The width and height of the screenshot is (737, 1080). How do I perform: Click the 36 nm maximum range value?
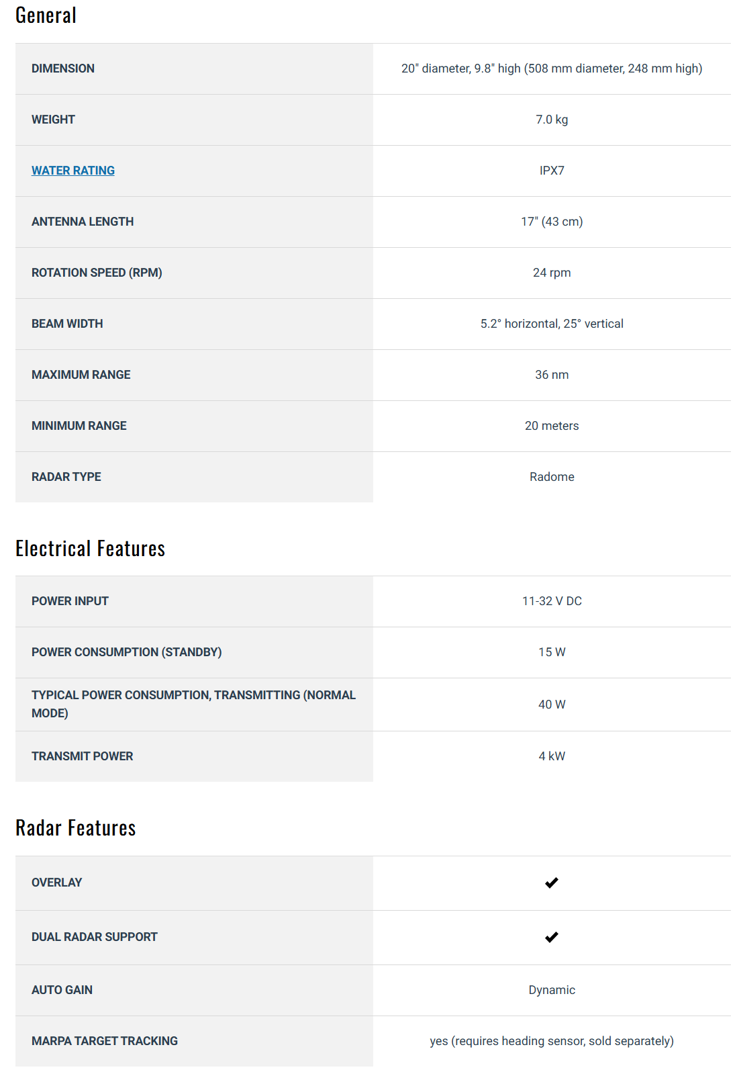point(552,375)
